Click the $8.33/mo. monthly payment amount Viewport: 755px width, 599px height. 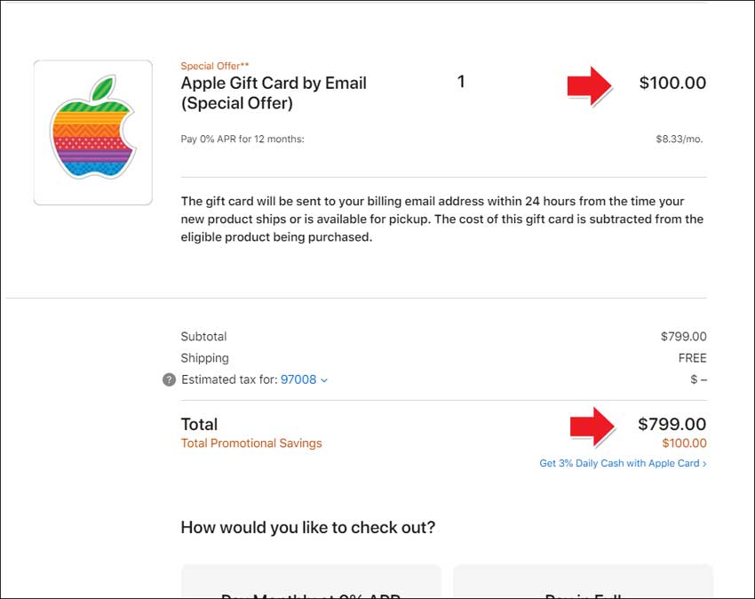[x=679, y=140]
